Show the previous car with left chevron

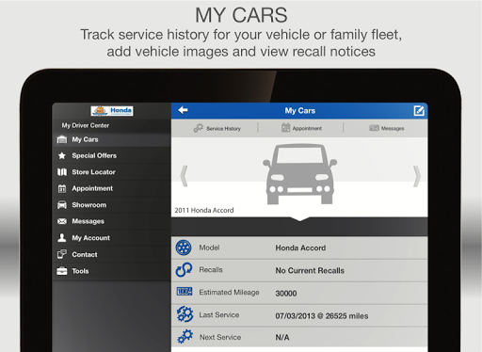click(185, 176)
